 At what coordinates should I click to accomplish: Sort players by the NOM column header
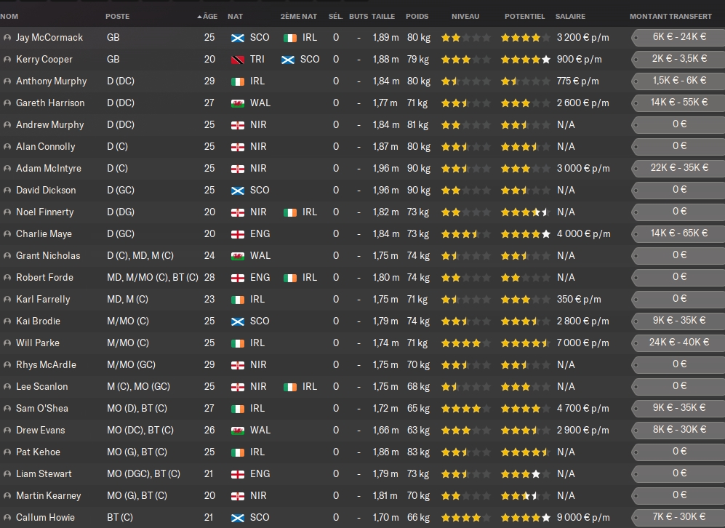(10, 16)
